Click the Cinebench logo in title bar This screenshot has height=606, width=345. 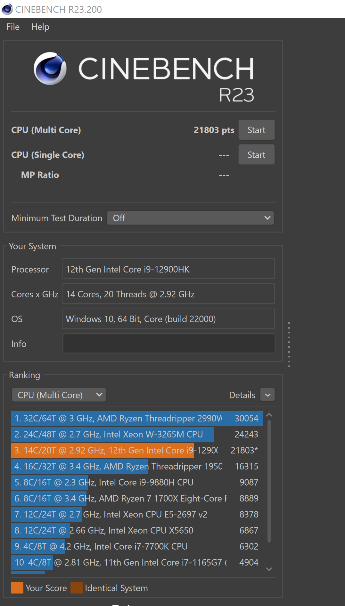pyautogui.click(x=7, y=9)
